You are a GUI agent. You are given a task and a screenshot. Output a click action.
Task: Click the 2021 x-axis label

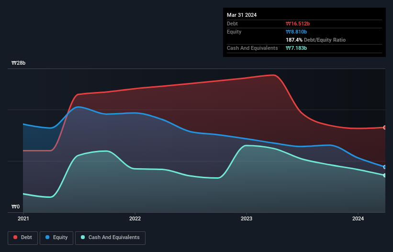tap(23, 218)
